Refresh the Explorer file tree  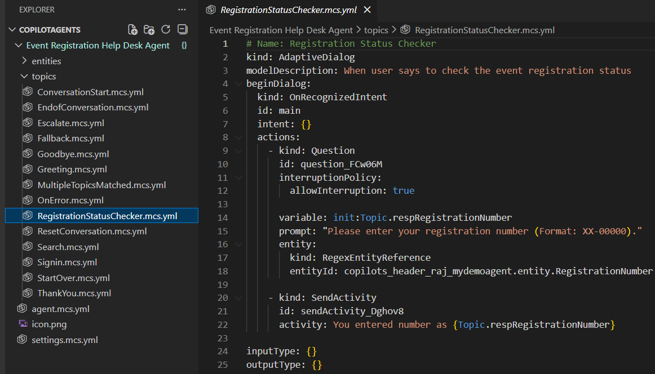[166, 30]
